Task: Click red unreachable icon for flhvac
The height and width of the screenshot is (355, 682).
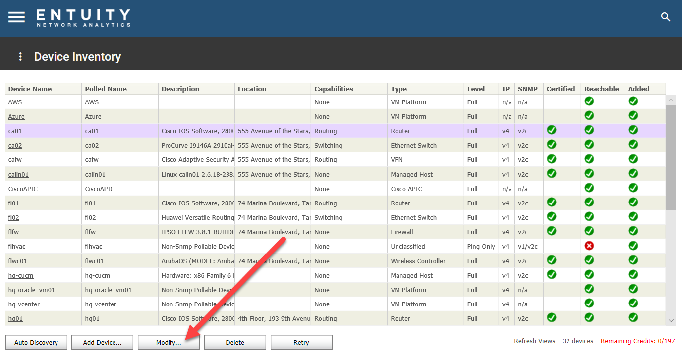Action: coord(589,246)
